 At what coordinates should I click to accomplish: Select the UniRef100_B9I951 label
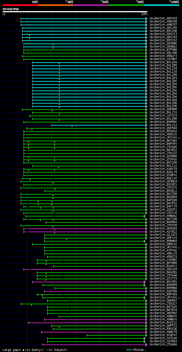[163, 282]
